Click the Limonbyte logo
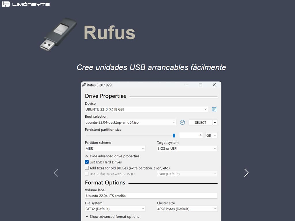 tap(26, 4)
